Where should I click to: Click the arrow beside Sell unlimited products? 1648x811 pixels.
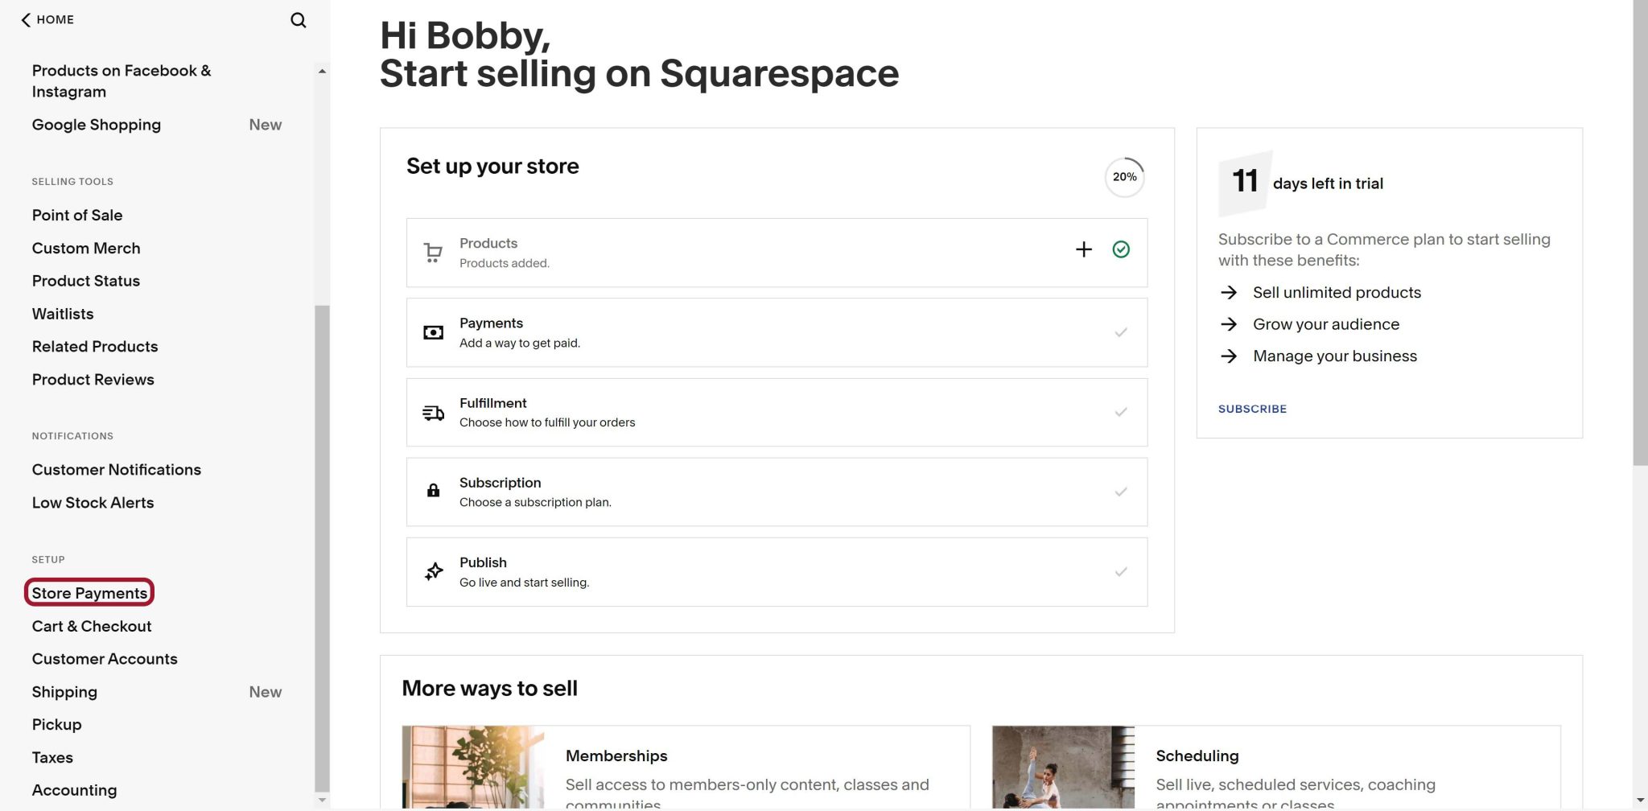[x=1229, y=292]
